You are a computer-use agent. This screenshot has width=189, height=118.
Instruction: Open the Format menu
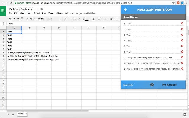(37, 13)
